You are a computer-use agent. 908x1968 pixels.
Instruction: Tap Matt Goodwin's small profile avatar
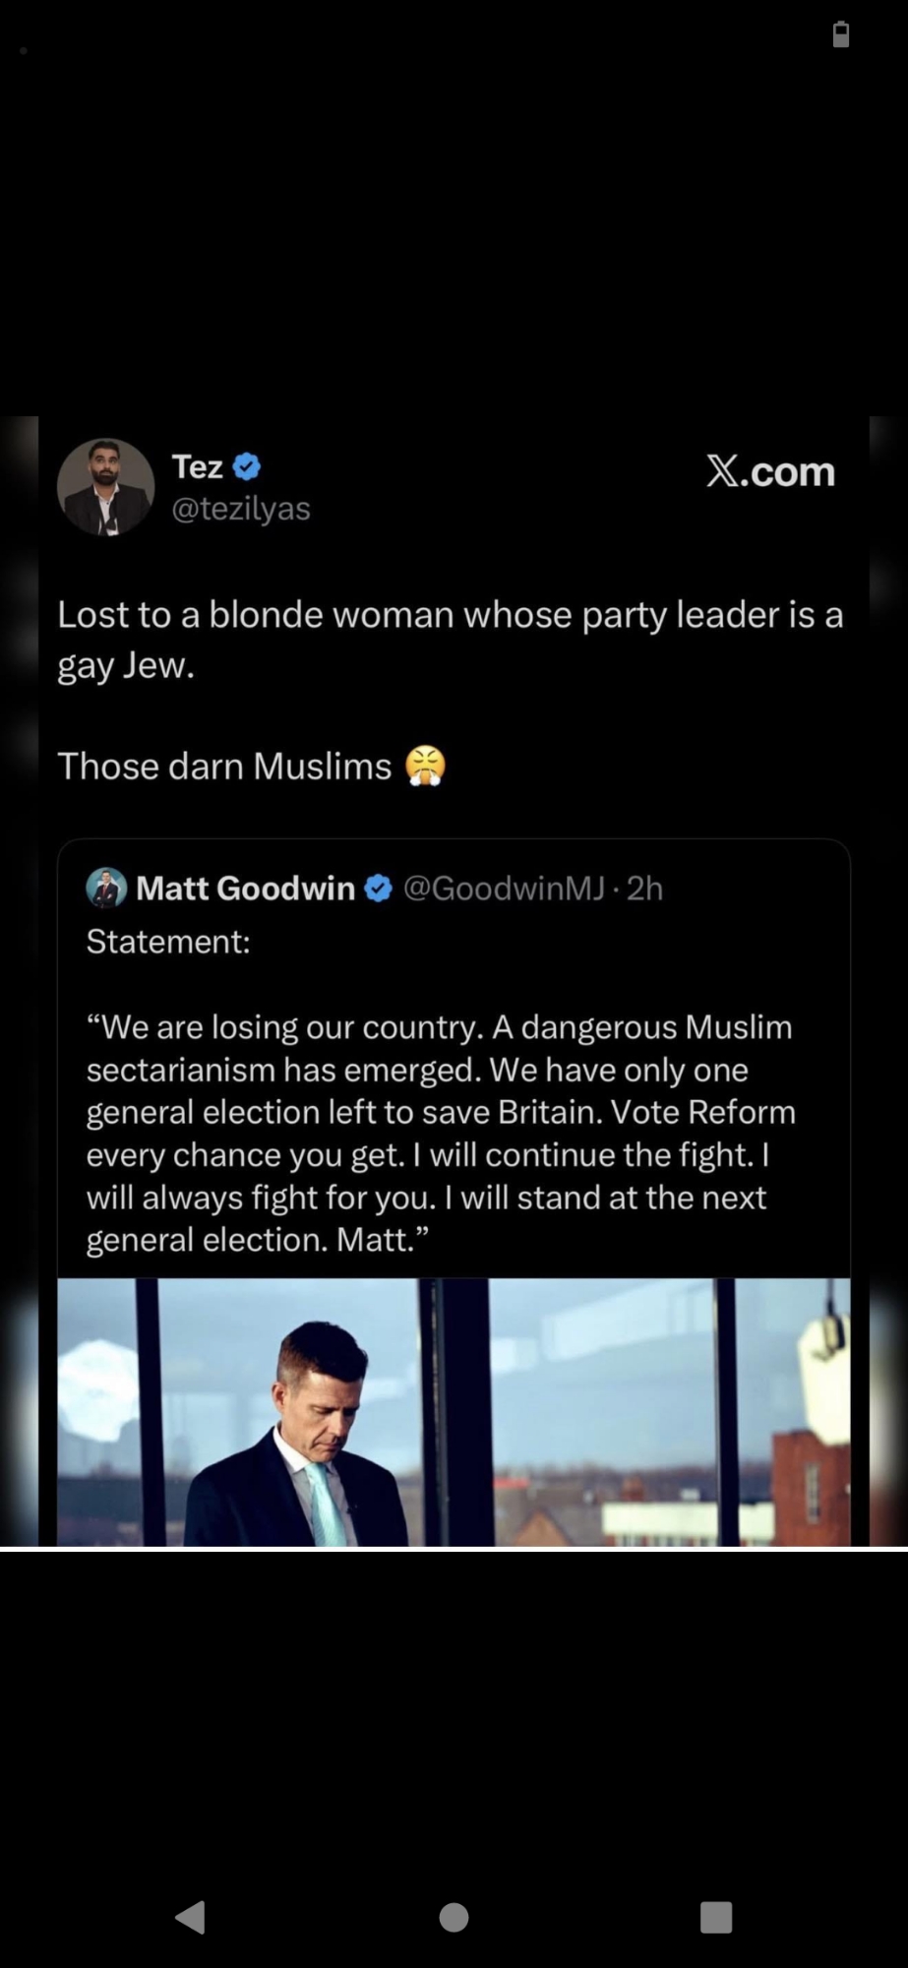click(x=106, y=888)
